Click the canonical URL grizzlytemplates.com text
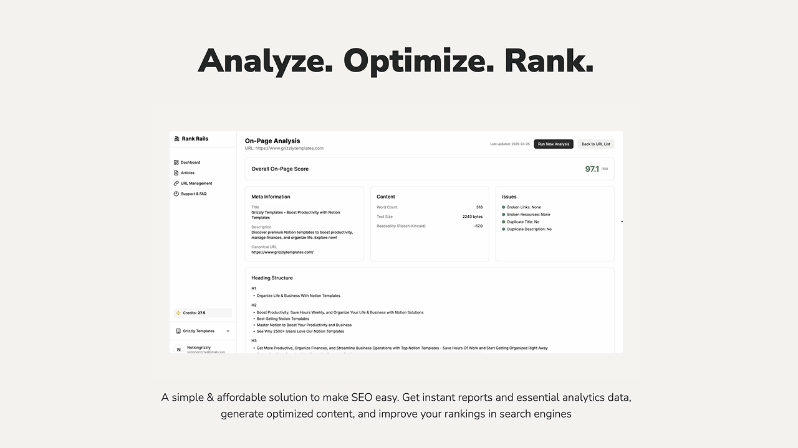Viewport: 798px width, 448px height. pos(282,253)
